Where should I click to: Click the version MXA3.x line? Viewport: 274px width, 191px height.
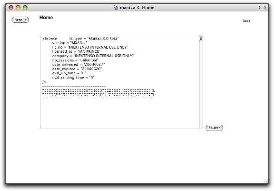point(69,43)
